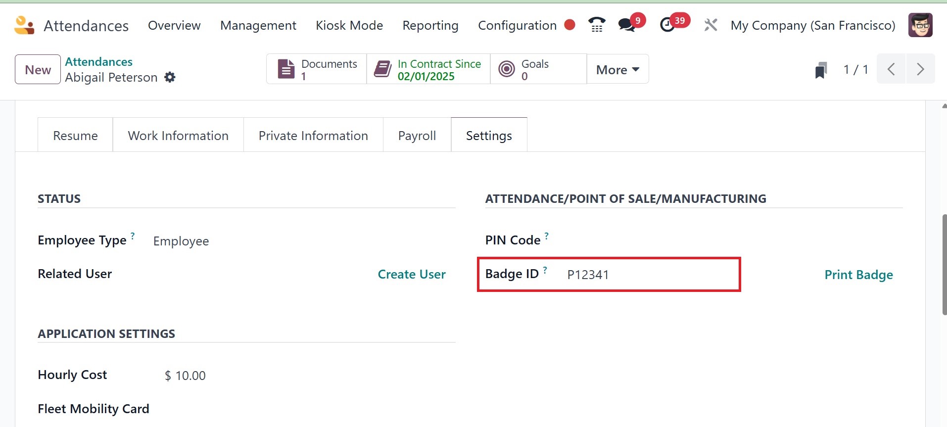The height and width of the screenshot is (427, 947).
Task: Click the wrench tools icon
Action: point(710,25)
